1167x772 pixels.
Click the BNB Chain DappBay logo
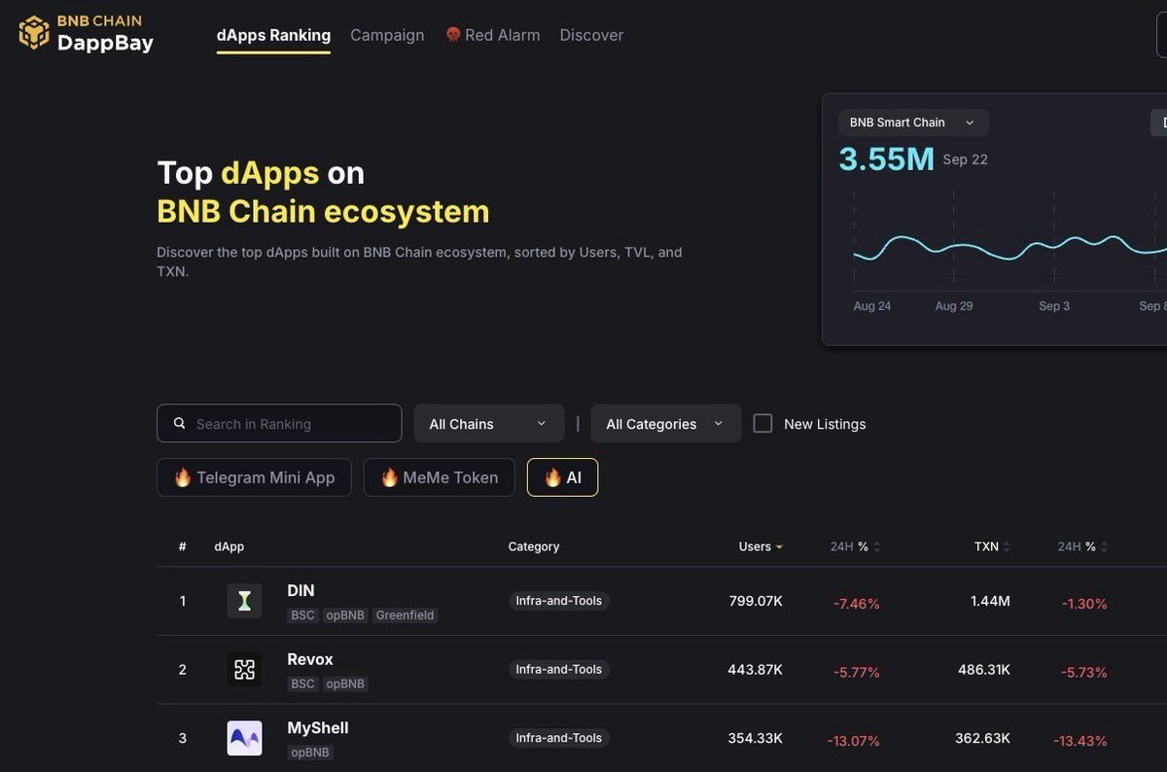[x=86, y=34]
